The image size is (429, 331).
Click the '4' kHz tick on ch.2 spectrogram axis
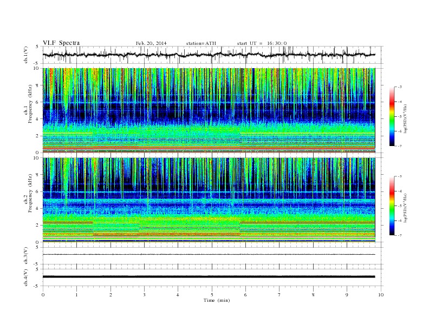[x=38, y=208]
